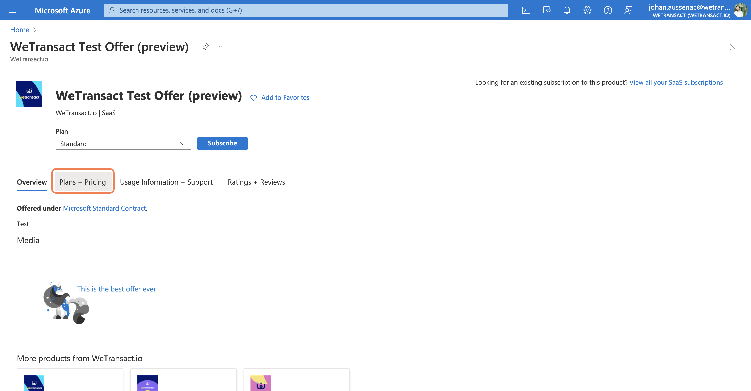Open the Microsoft Standard Contract link
Image resolution: width=751 pixels, height=391 pixels.
point(104,208)
